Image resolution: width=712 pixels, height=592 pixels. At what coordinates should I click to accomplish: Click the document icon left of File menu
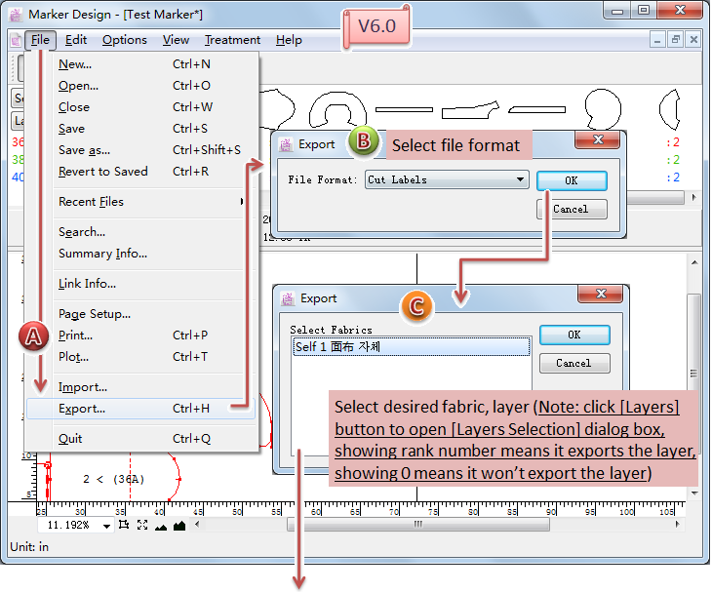[x=15, y=40]
